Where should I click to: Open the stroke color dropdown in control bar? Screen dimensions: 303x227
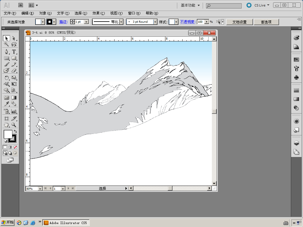54,22
